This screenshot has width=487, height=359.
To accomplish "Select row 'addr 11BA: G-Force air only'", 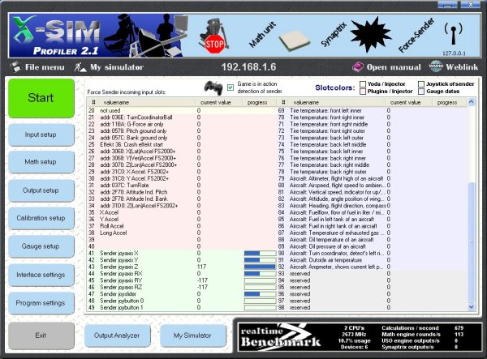I will (182, 124).
